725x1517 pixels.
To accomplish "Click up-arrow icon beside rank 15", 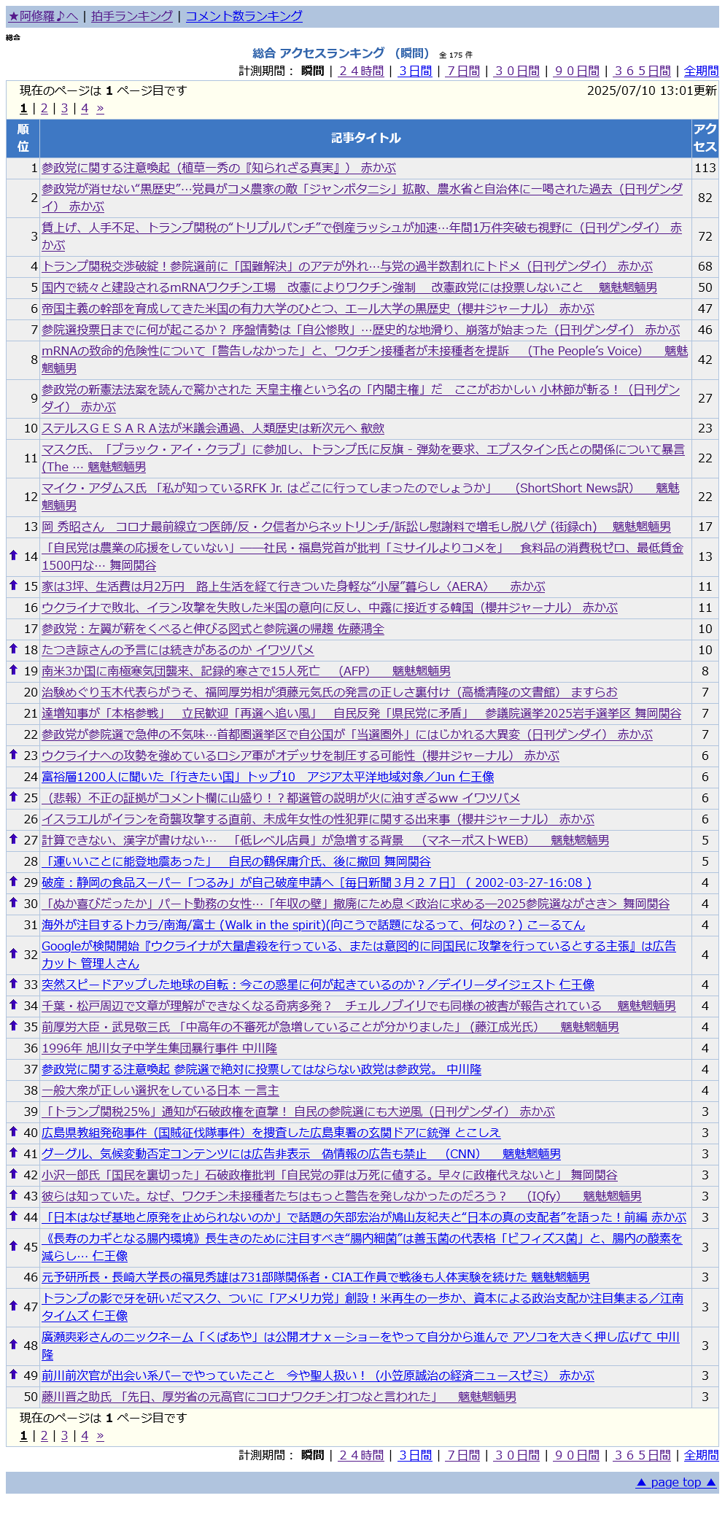I will (x=13, y=585).
